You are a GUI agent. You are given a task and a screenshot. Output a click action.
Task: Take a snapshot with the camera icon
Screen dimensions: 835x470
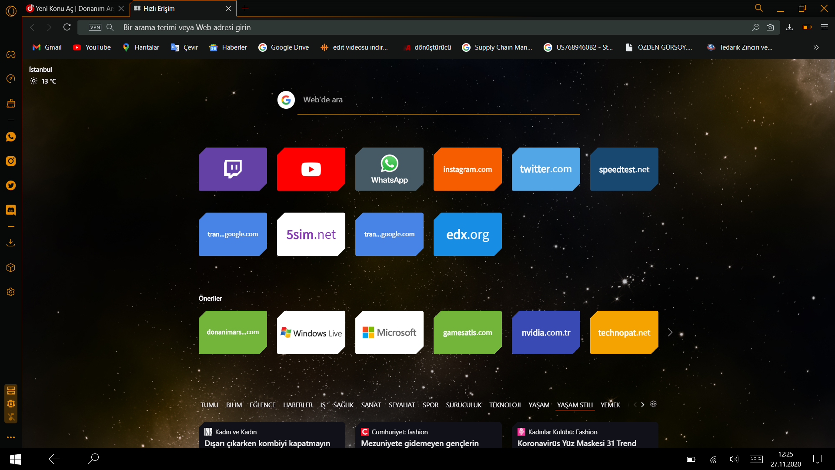point(770,27)
